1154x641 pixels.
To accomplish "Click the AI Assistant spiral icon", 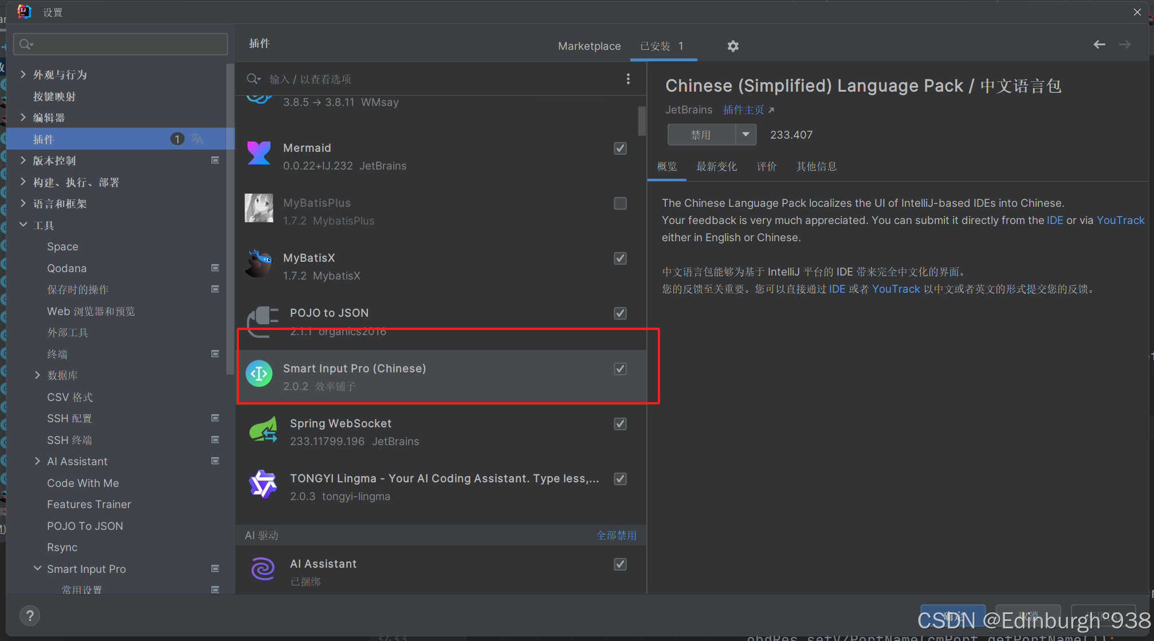I will 263,569.
